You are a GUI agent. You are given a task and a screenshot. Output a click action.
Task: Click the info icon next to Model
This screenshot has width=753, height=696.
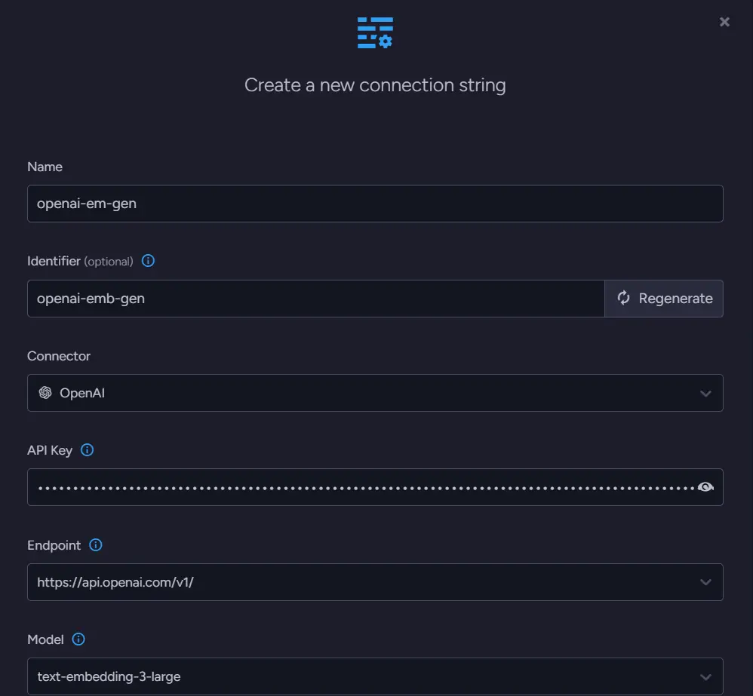pos(78,639)
